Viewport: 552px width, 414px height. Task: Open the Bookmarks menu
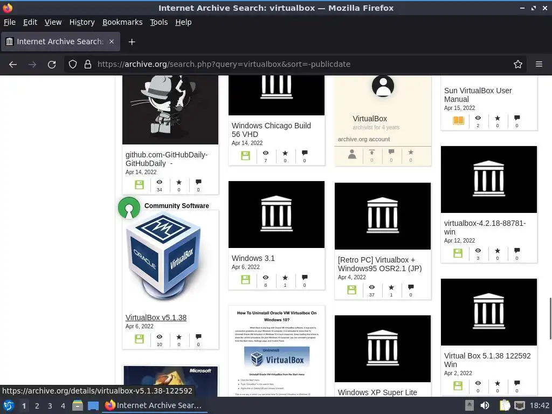tap(122, 22)
